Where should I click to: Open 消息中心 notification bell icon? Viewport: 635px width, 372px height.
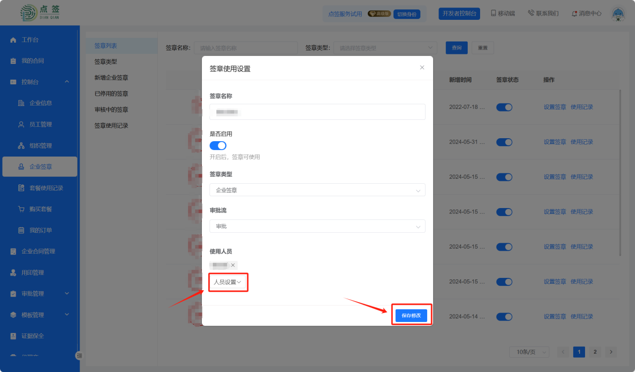click(x=574, y=13)
